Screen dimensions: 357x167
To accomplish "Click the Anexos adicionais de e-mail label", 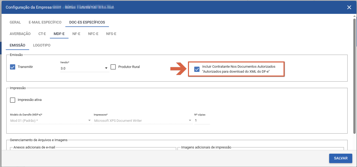I will tap(34, 147).
